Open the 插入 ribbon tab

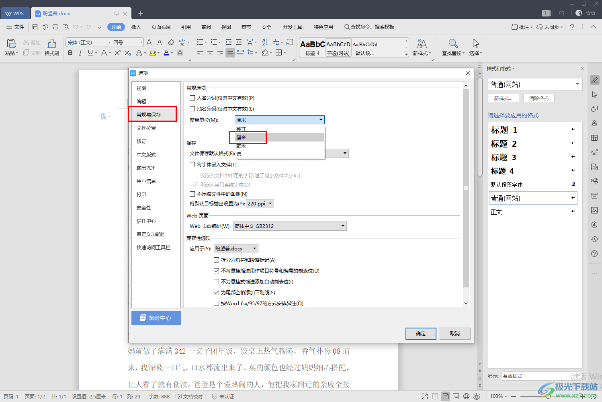[x=136, y=27]
